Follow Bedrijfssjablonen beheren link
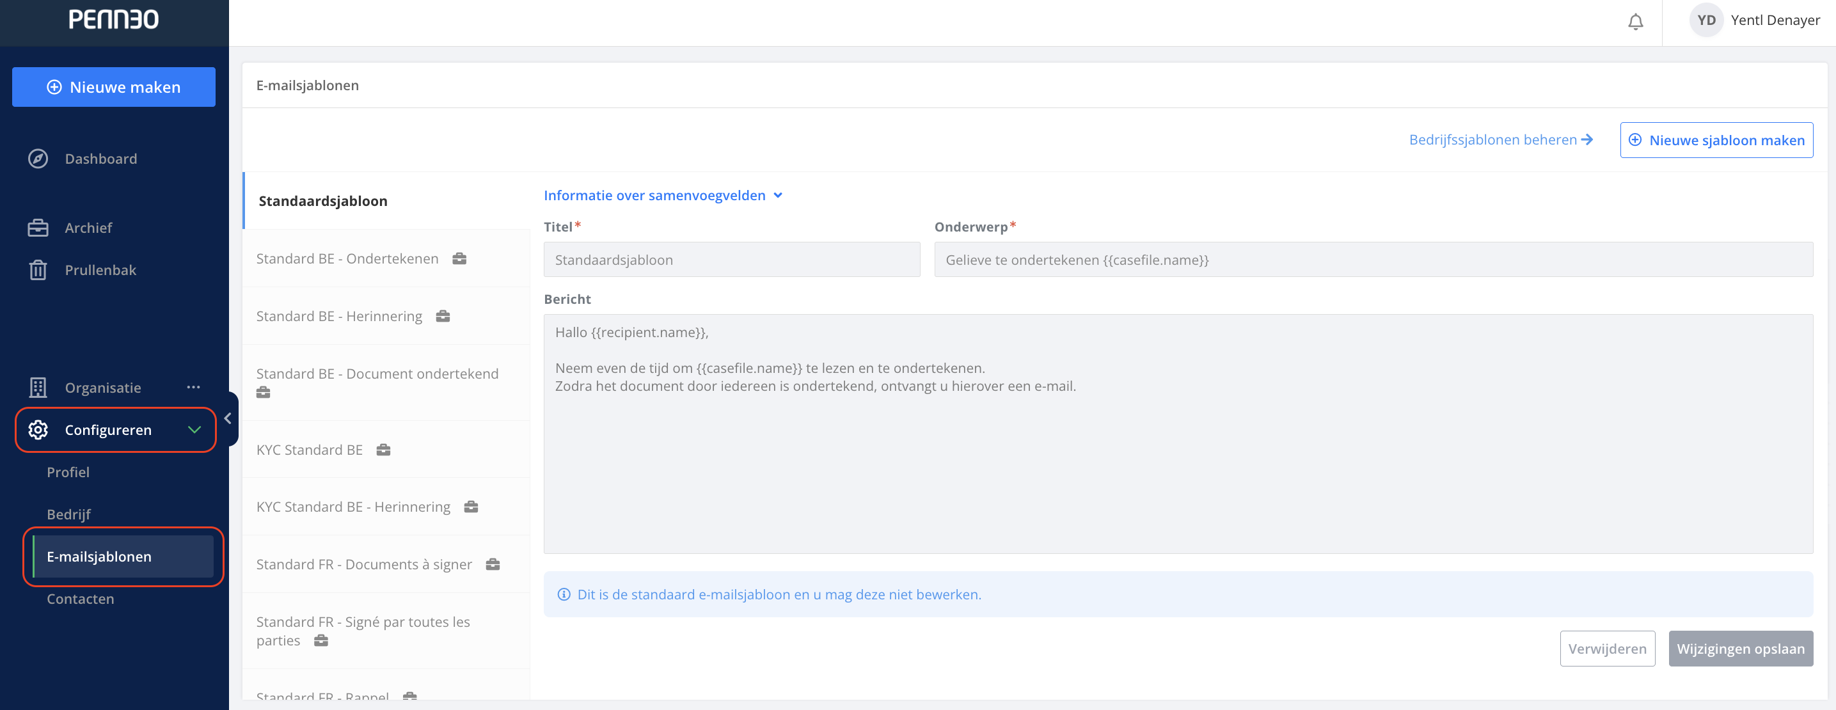This screenshot has height=710, width=1836. click(1500, 139)
